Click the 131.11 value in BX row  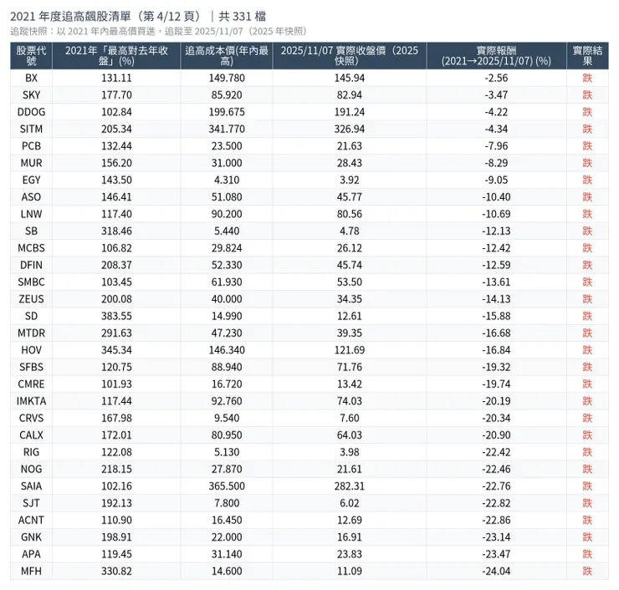116,78
